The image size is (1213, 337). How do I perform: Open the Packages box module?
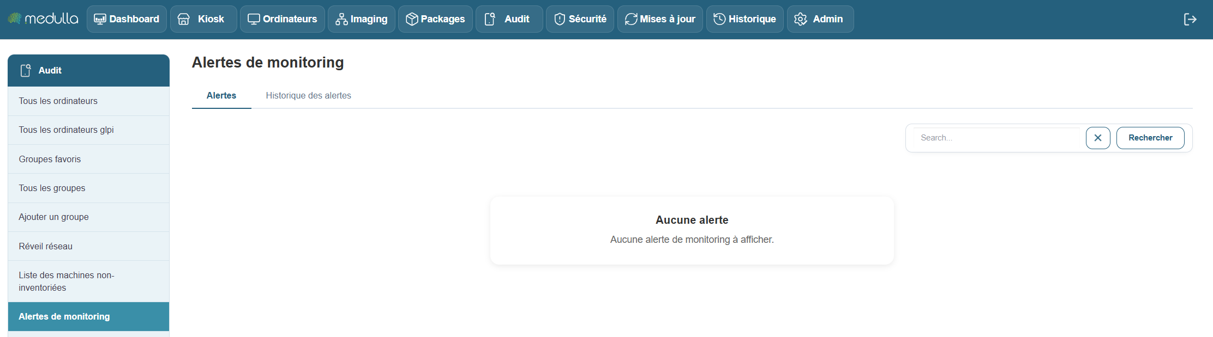(x=435, y=19)
